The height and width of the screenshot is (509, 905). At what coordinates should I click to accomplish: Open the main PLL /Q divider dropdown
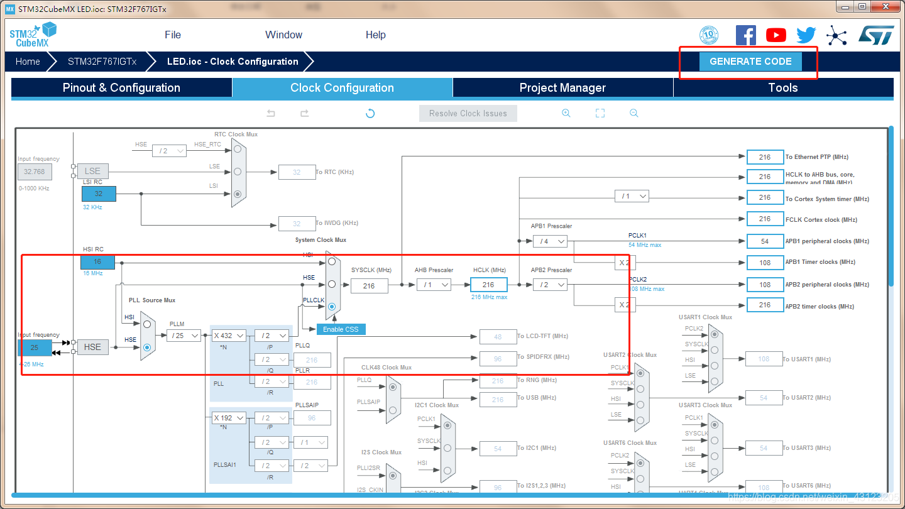pos(271,359)
